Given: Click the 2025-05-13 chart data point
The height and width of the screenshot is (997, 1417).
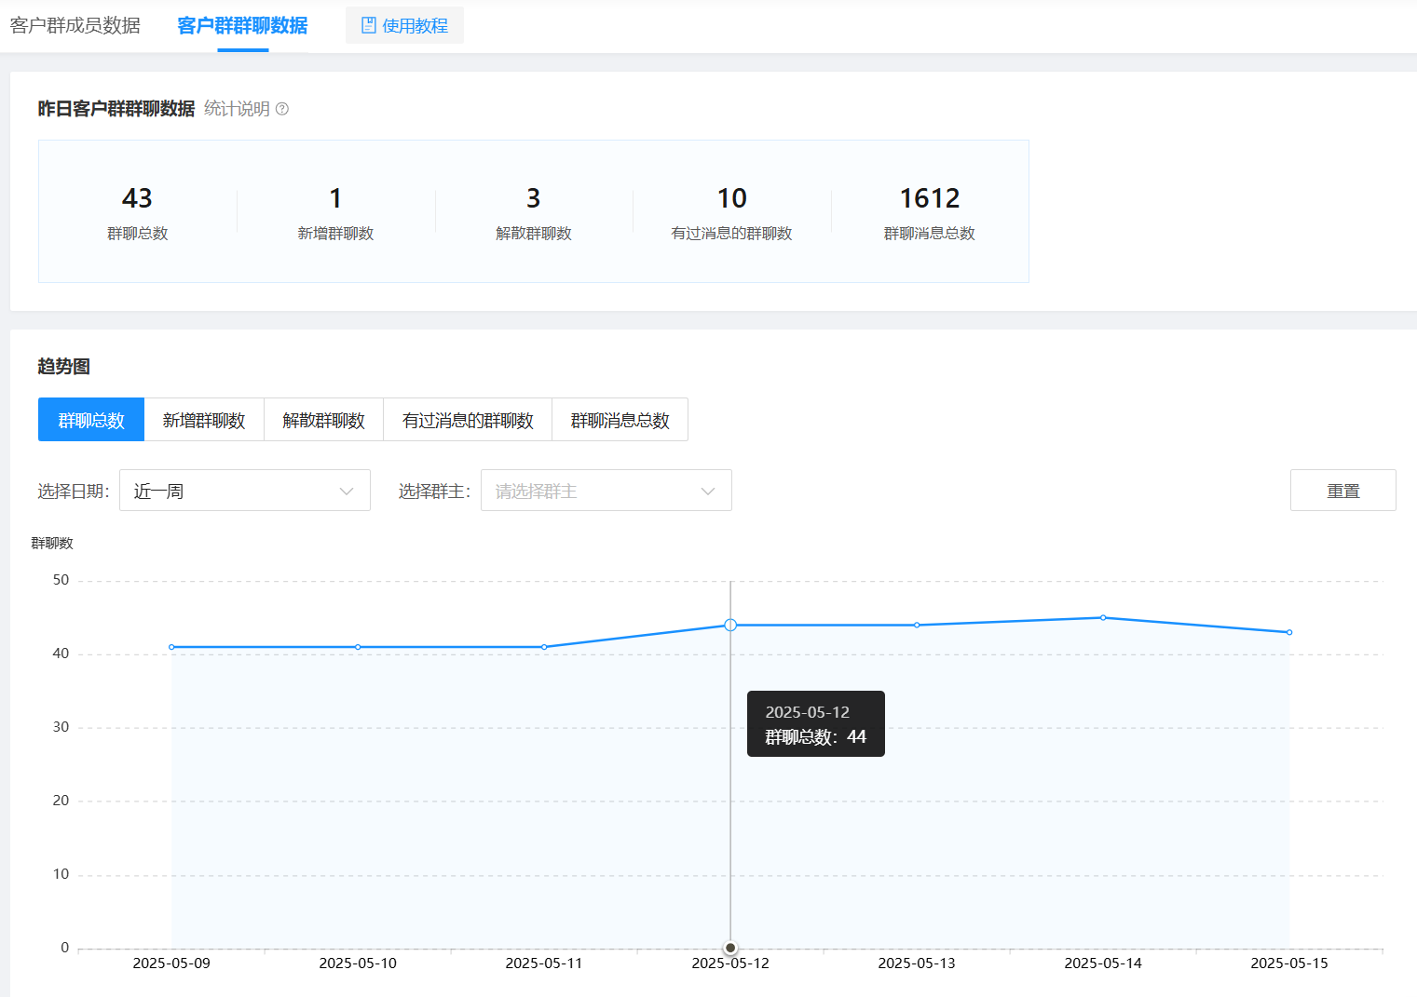Looking at the screenshot, I should tap(917, 625).
